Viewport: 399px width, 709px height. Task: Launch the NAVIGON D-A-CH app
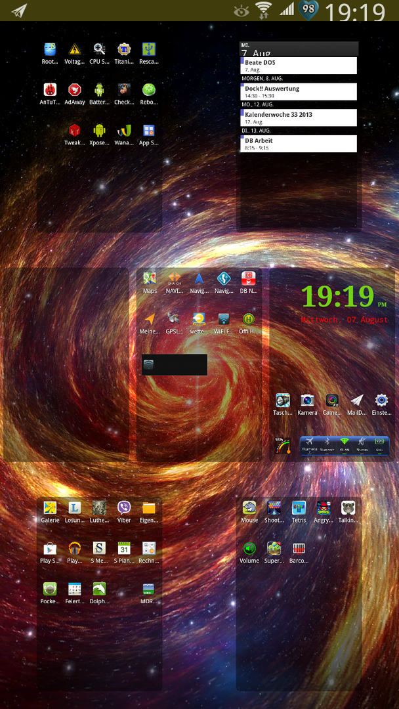pyautogui.click(x=175, y=278)
